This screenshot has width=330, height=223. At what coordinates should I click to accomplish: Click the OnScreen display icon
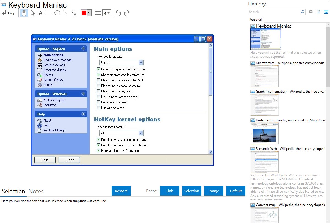tap(40, 70)
